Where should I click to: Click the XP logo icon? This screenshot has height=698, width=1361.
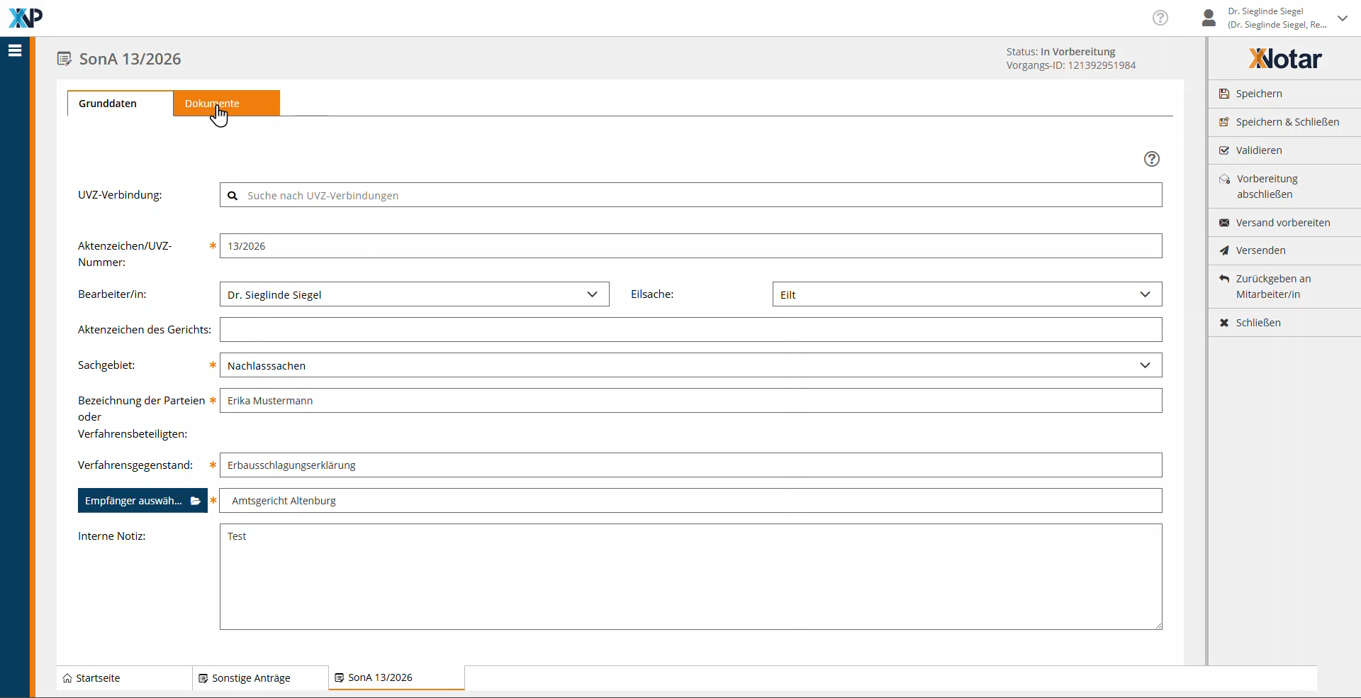pyautogui.click(x=26, y=18)
